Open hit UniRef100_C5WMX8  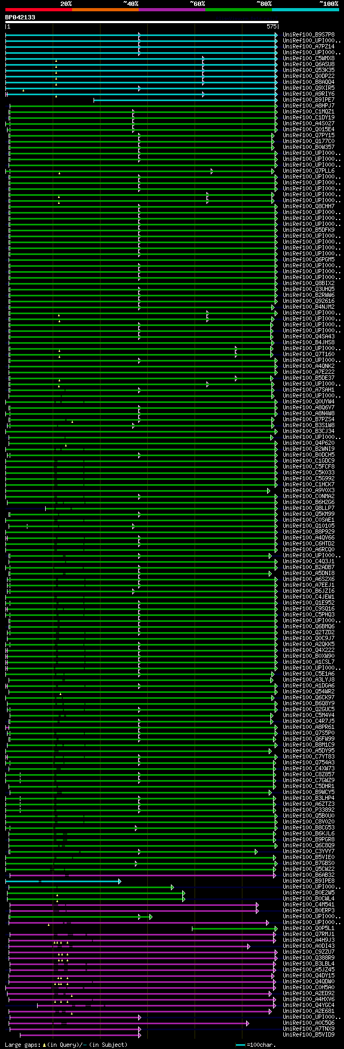point(309,59)
